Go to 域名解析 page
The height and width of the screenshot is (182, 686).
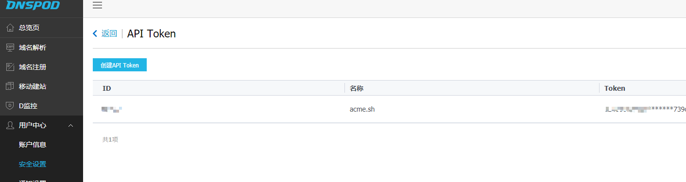(41, 47)
